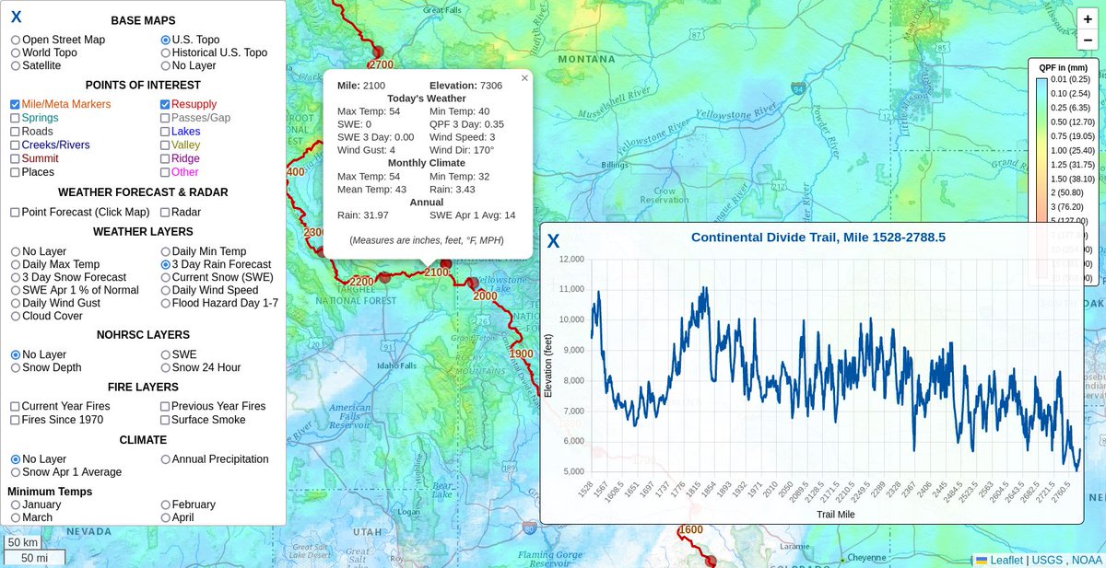Enable Fires Since 1970 layer
The image size is (1106, 568).
click(16, 420)
